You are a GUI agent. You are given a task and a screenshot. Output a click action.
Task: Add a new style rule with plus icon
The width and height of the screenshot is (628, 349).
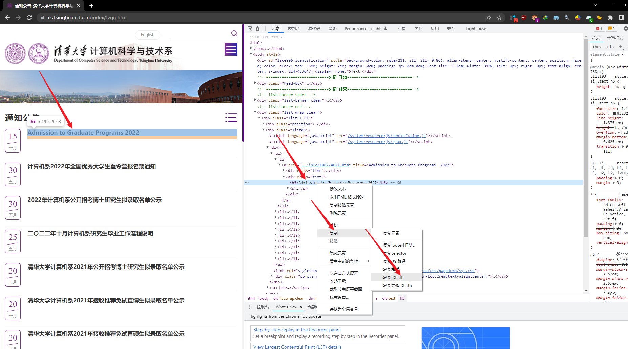pyautogui.click(x=620, y=47)
